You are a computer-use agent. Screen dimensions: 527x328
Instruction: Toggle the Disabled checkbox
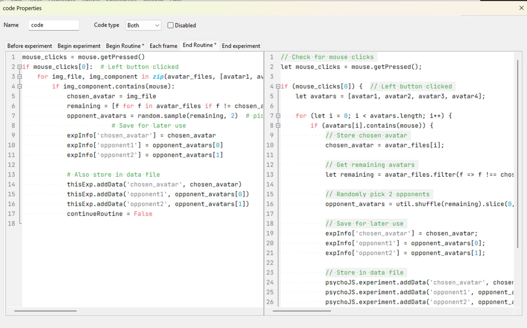click(170, 25)
